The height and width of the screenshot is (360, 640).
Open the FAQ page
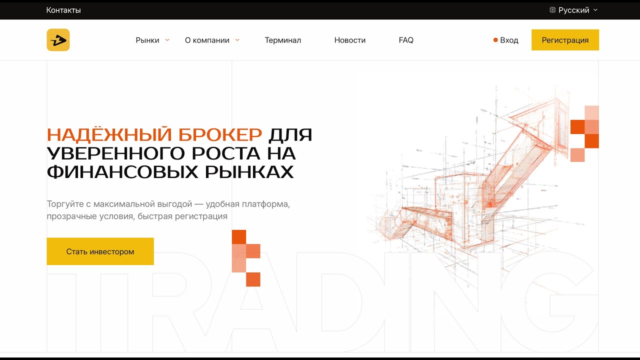pos(406,40)
